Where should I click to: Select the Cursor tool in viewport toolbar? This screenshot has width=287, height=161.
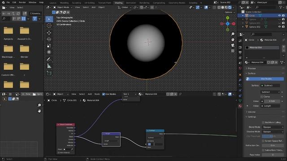(49, 25)
